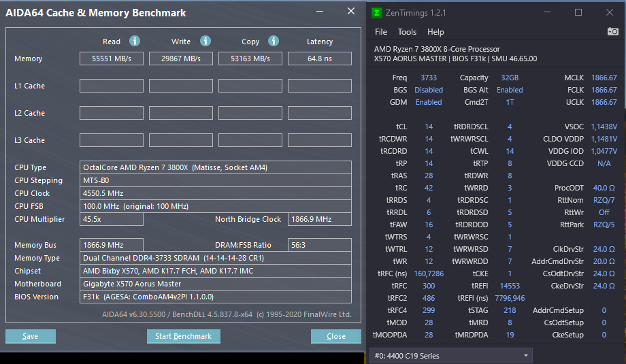
Task: Minimize the AIDA64 benchmark window
Action: pos(320,11)
